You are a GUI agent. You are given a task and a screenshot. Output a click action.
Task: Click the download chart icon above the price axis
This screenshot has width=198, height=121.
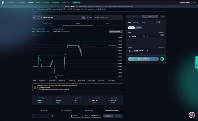coord(122,35)
